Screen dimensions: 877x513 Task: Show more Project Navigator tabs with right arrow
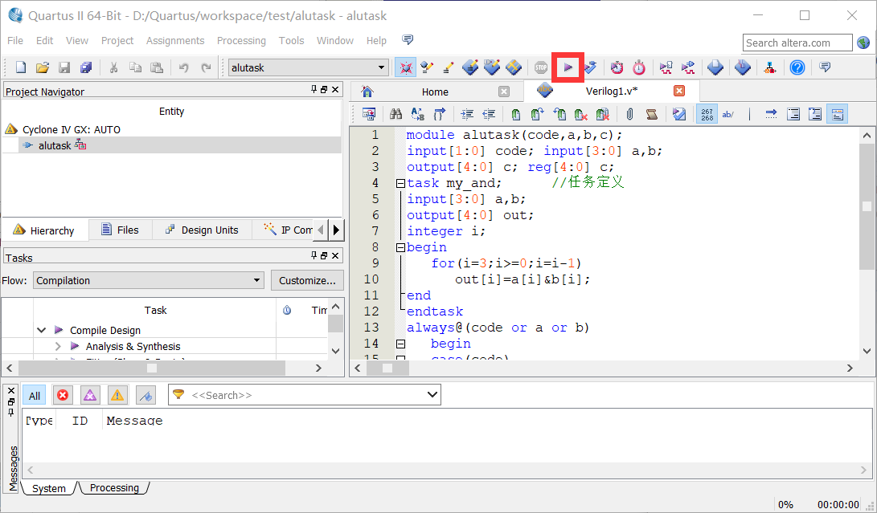[x=336, y=230]
